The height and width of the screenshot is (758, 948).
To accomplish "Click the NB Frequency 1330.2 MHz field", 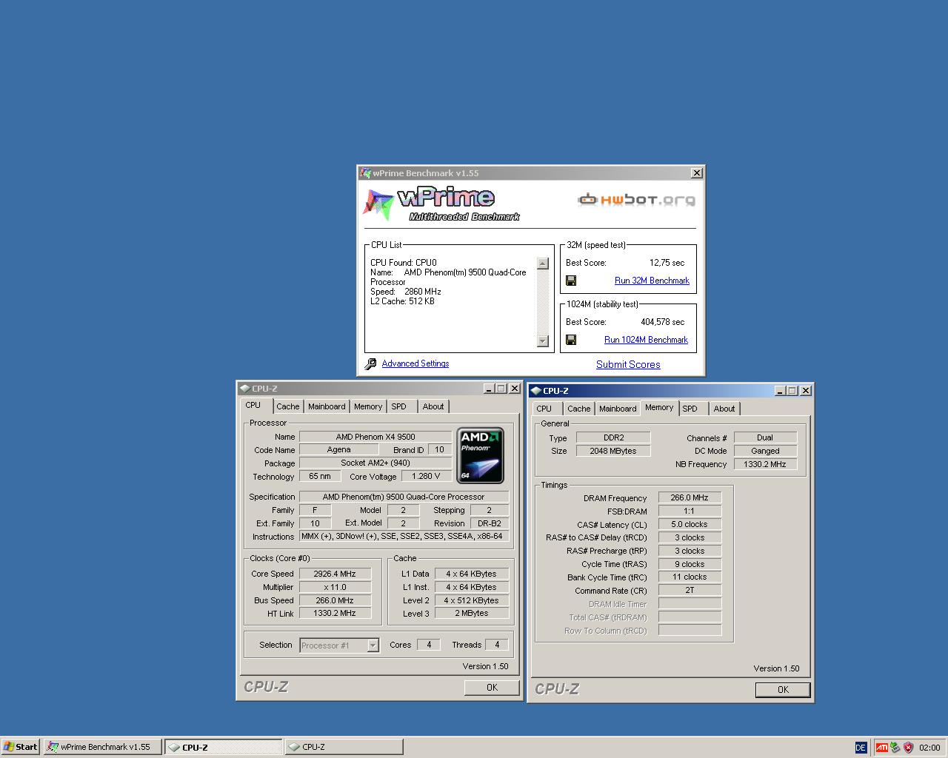I will click(x=765, y=464).
